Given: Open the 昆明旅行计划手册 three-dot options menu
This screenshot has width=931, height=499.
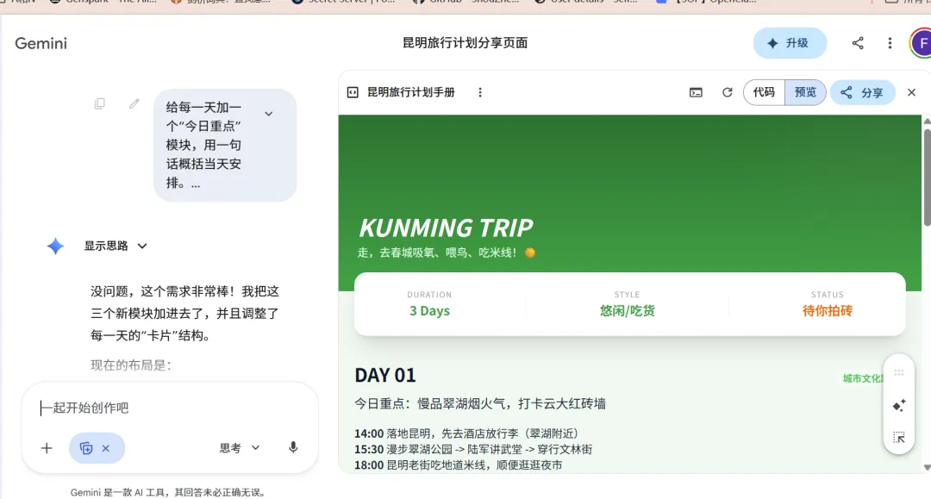Looking at the screenshot, I should pos(480,92).
